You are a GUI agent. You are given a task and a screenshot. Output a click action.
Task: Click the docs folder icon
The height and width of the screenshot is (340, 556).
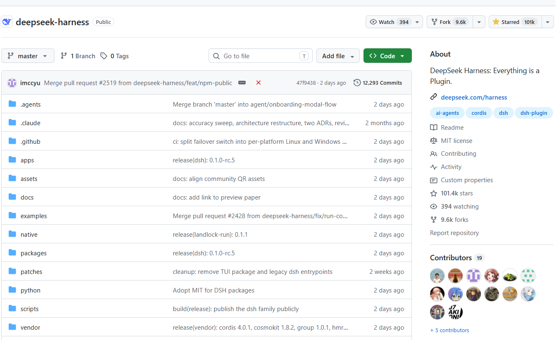[x=12, y=197]
